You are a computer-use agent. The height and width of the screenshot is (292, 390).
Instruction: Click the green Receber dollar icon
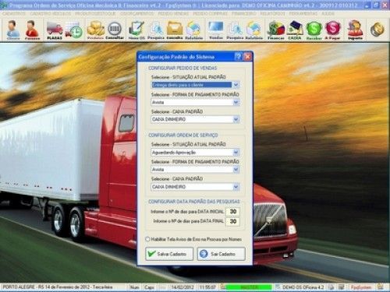(314, 30)
